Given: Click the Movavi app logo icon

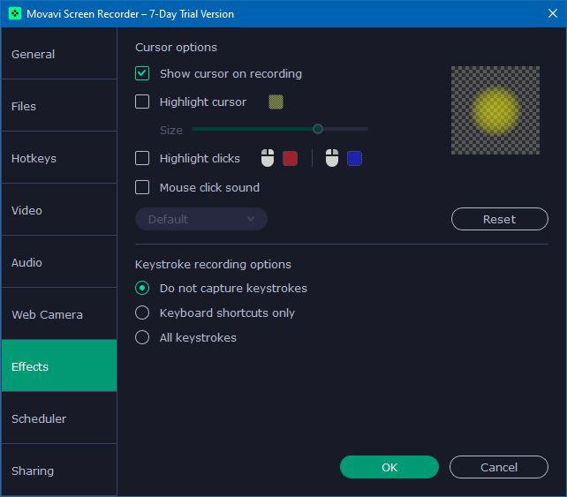Looking at the screenshot, I should tap(15, 14).
